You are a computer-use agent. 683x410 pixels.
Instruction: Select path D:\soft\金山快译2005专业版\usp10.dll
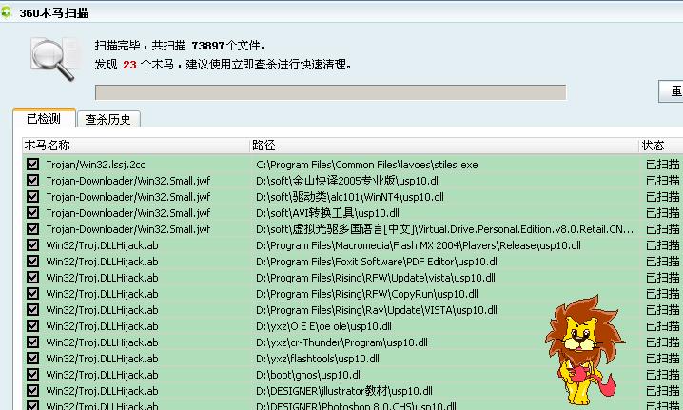[348, 181]
